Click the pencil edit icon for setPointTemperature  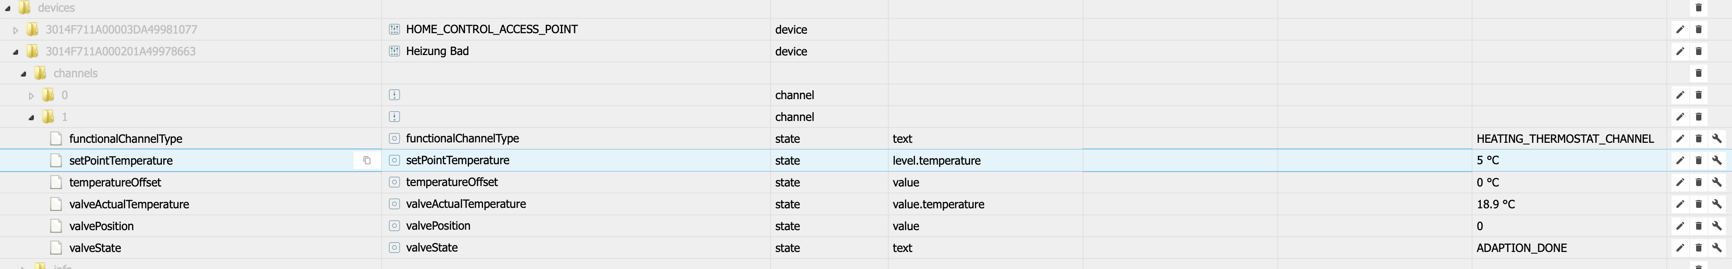click(x=1679, y=160)
